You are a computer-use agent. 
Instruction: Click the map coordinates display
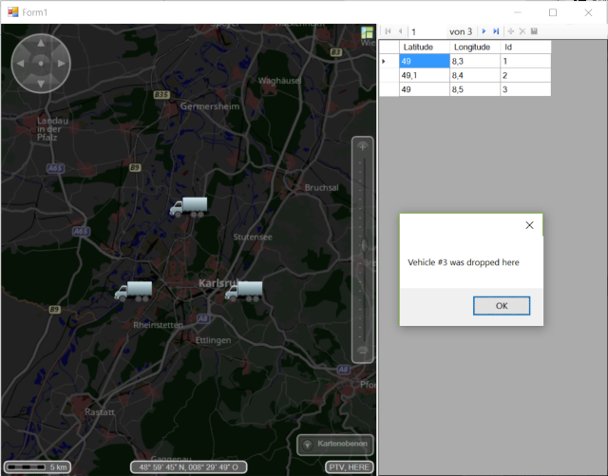point(188,467)
